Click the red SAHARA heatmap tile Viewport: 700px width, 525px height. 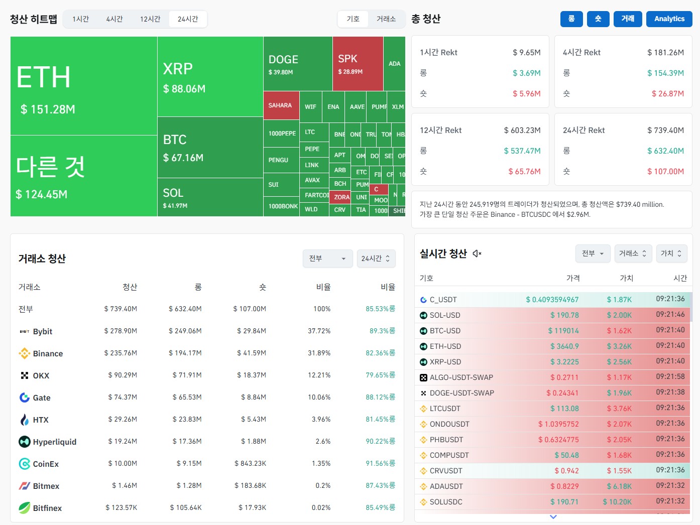281,105
